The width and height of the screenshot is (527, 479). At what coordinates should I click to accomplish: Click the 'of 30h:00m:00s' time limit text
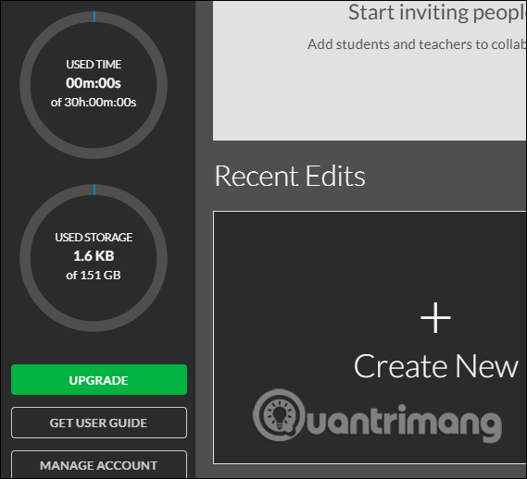(x=94, y=102)
